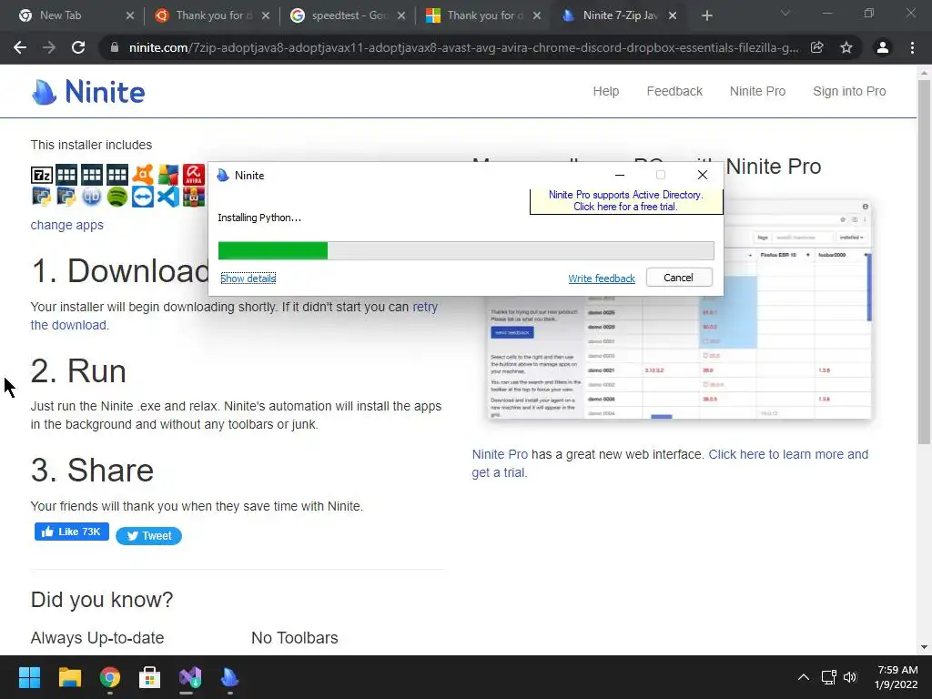The image size is (932, 699).
Task: Click the network icon in system tray
Action: [828, 677]
